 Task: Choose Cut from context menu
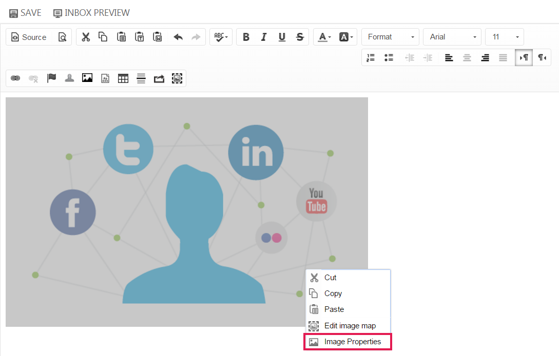point(348,278)
